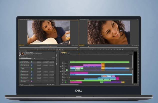Toggle nest-sequence insert mode in timeline header
This screenshot has height=103, width=158.
[x=61, y=54]
